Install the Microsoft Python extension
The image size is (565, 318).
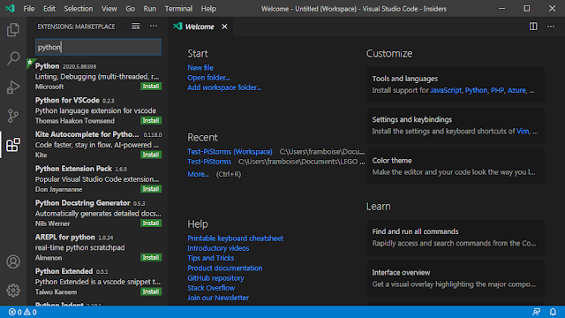click(151, 87)
